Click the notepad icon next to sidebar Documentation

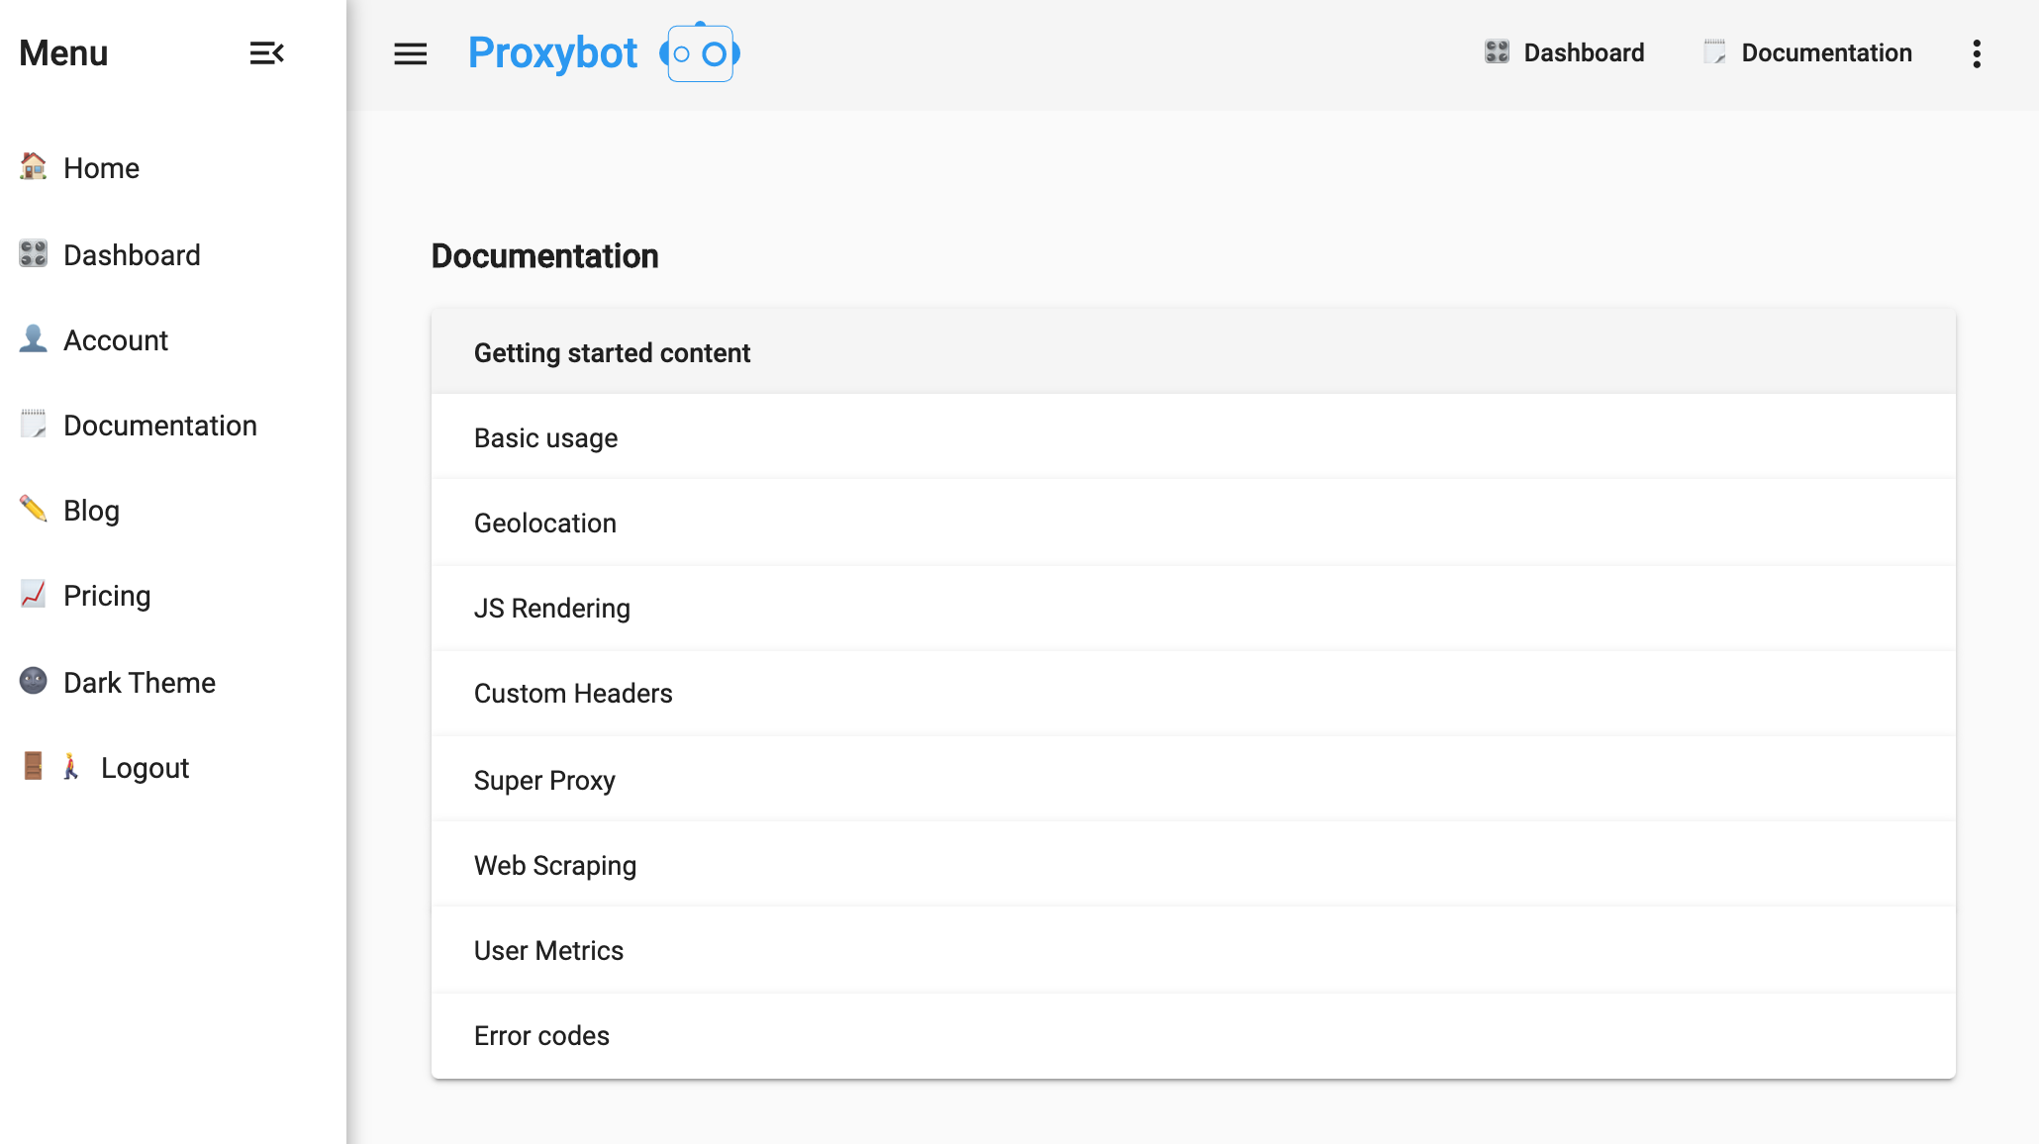coord(34,424)
